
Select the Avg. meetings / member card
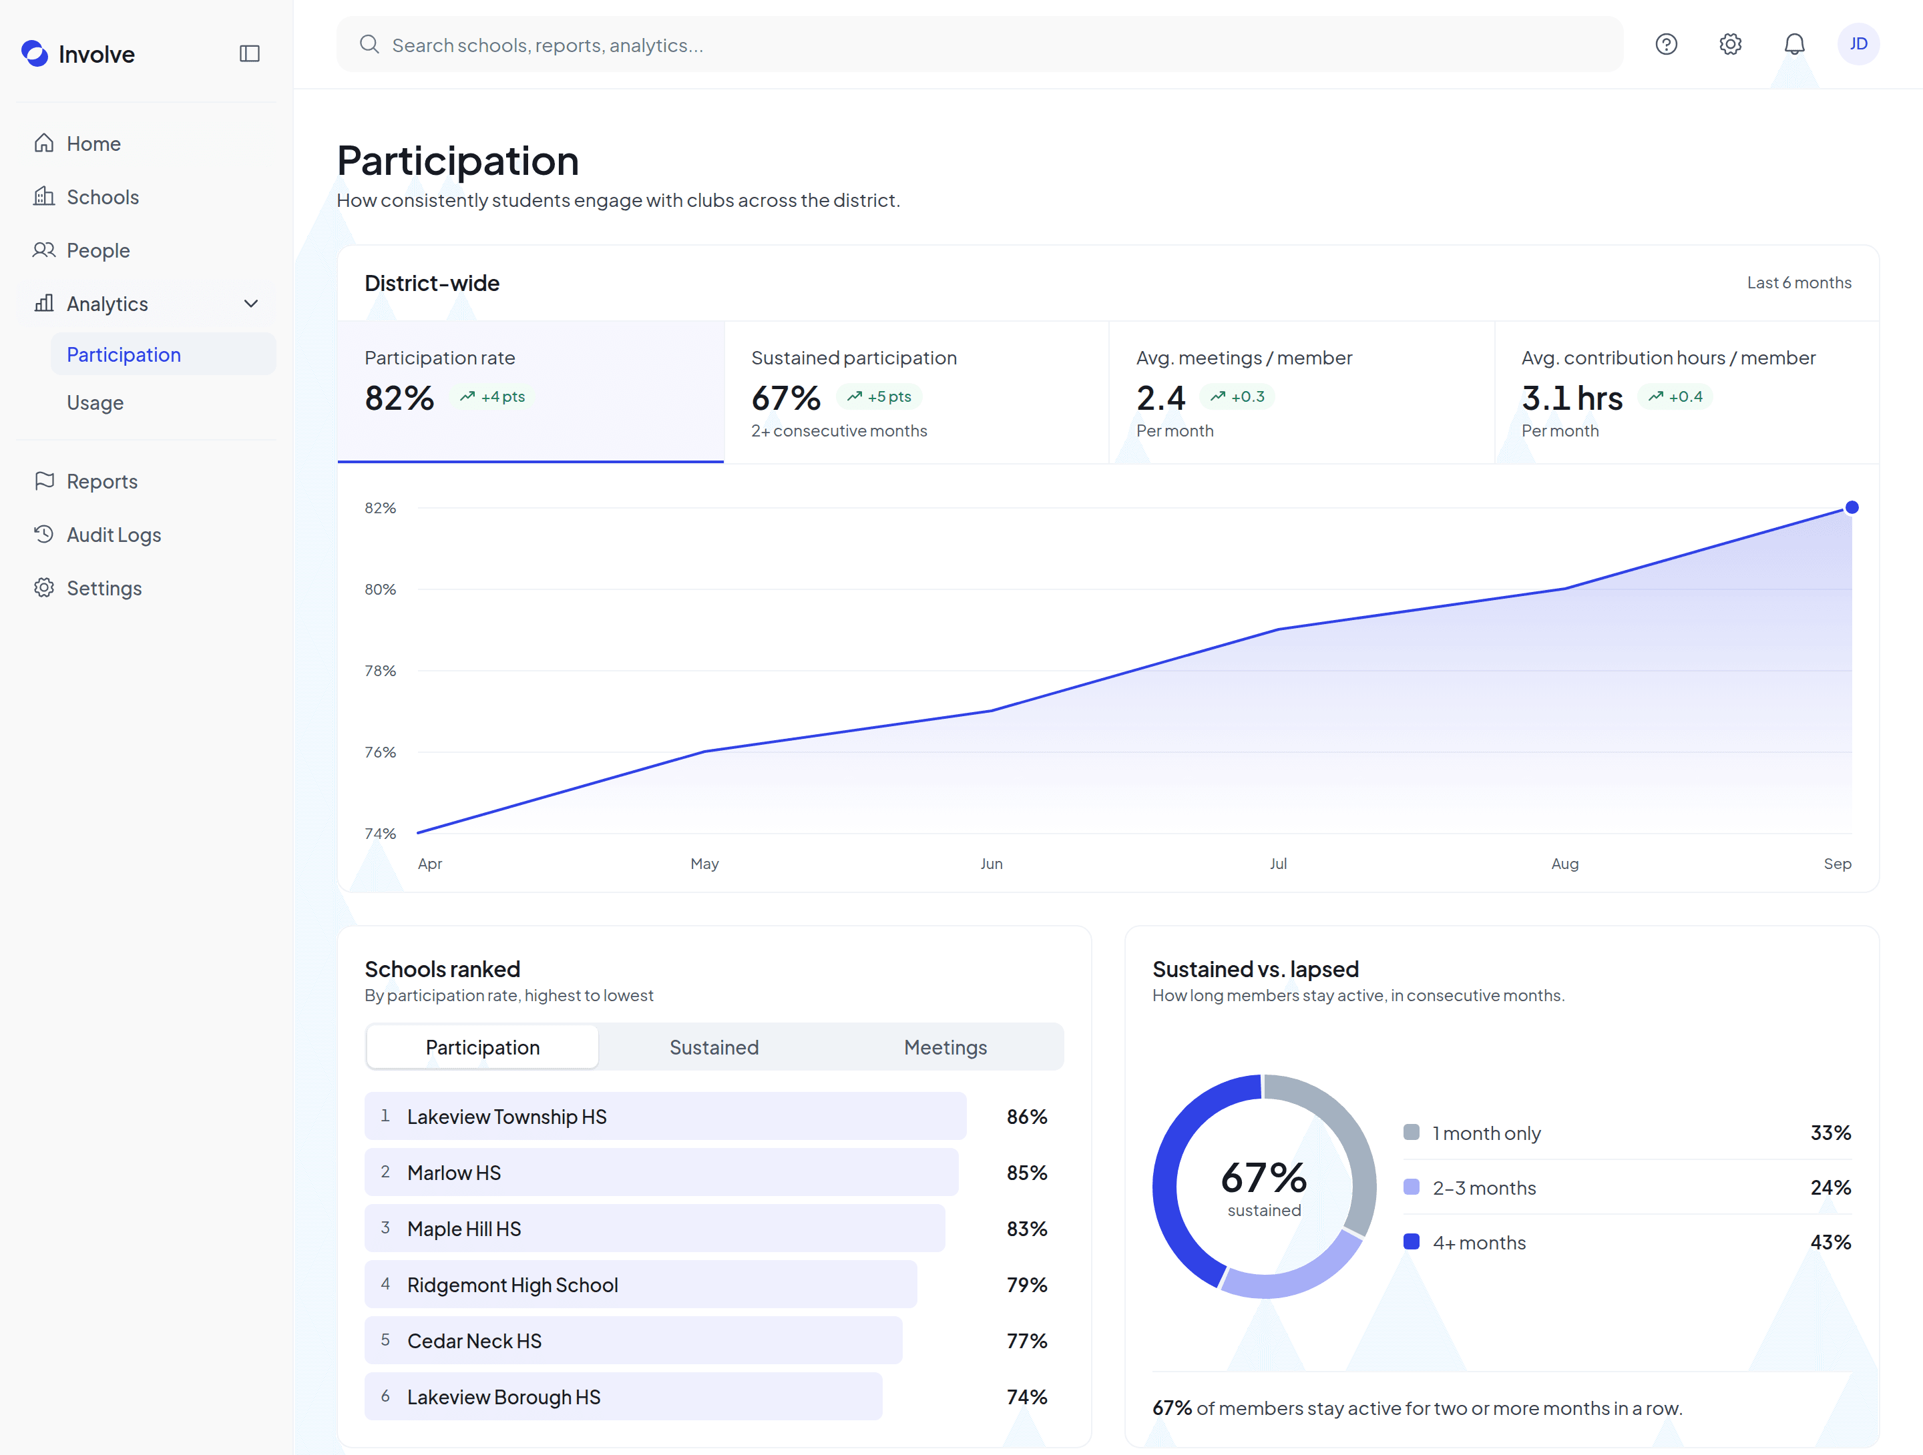point(1301,392)
